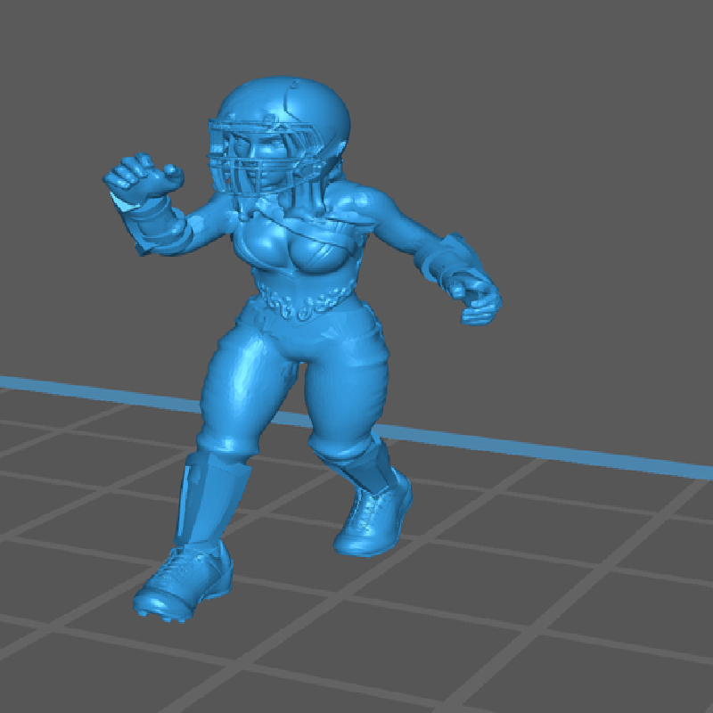Viewport: 713px width, 713px height.
Task: Select the rear leg's shin guard
Action: point(370,463)
